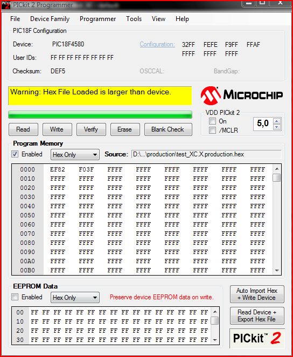Click the green progress bar
The width and height of the screenshot is (293, 357).
(100, 115)
